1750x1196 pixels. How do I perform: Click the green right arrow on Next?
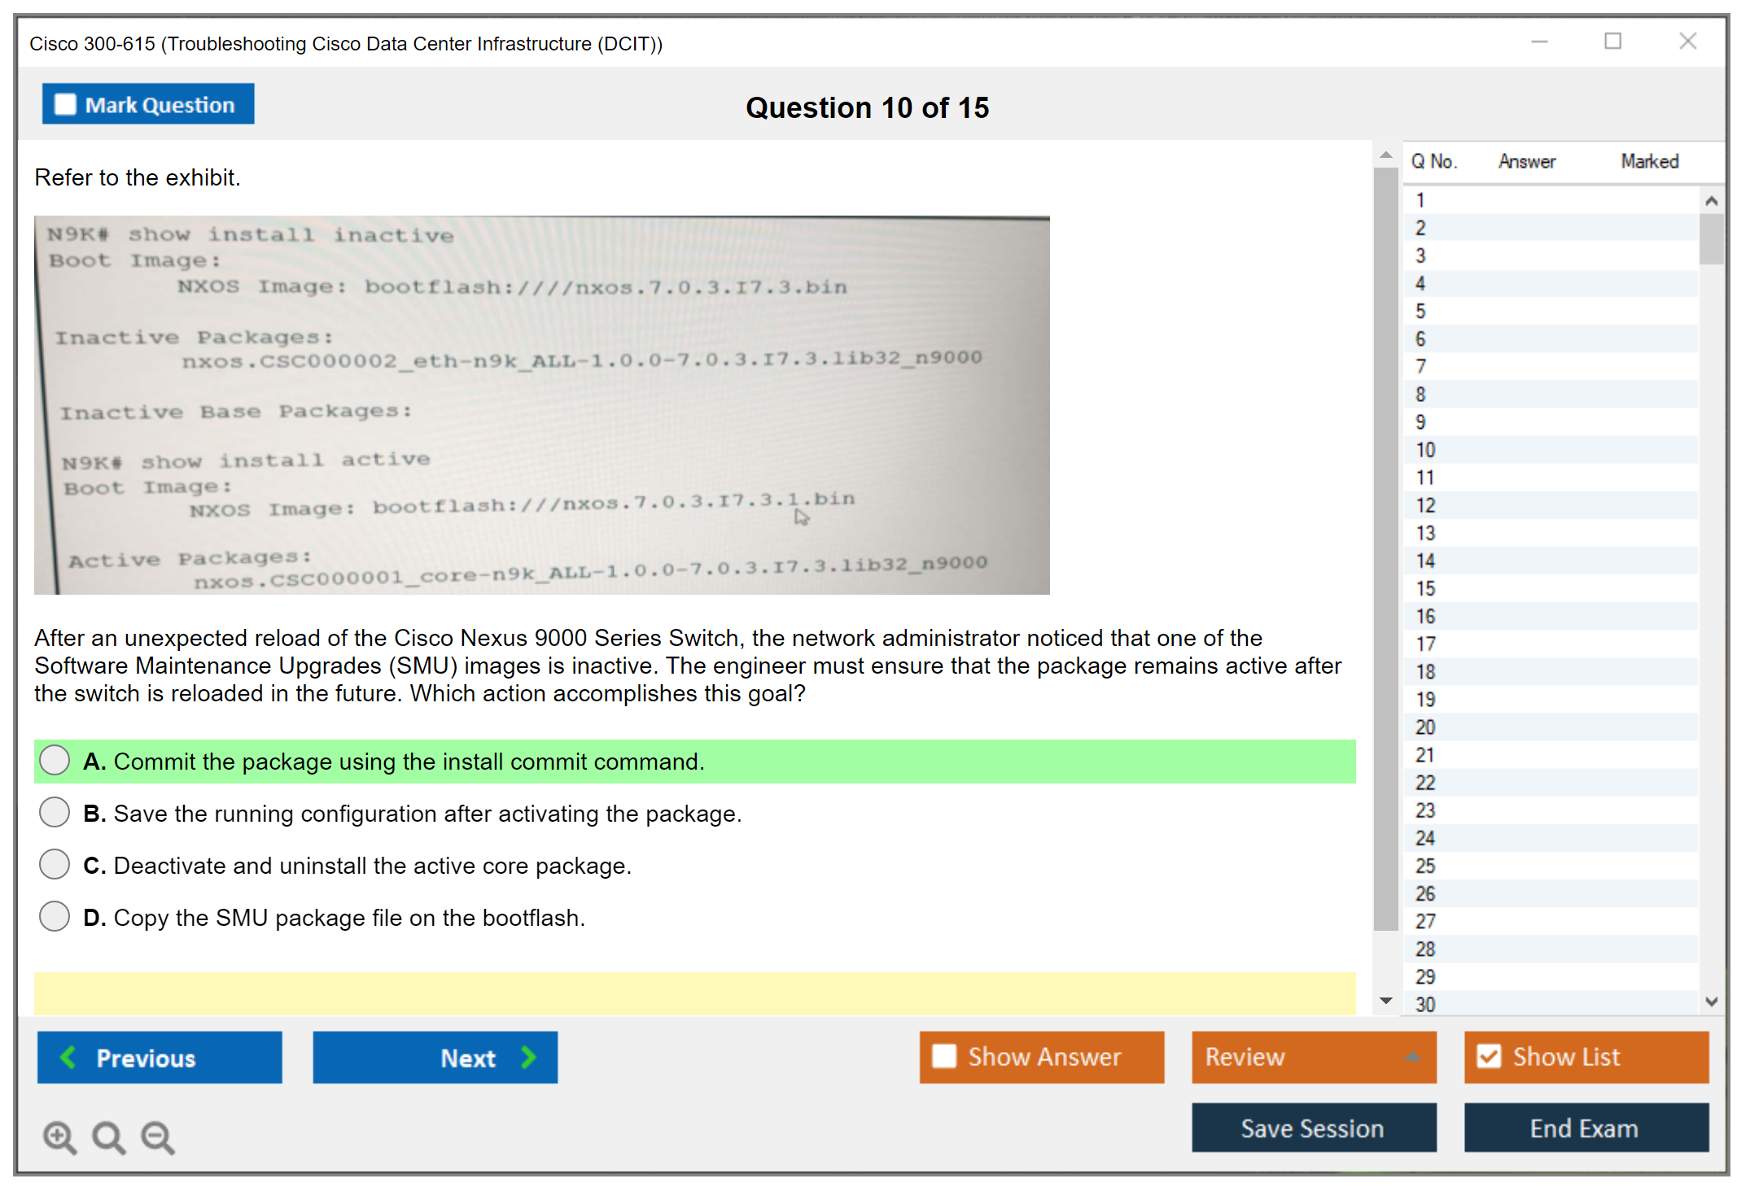(529, 1057)
